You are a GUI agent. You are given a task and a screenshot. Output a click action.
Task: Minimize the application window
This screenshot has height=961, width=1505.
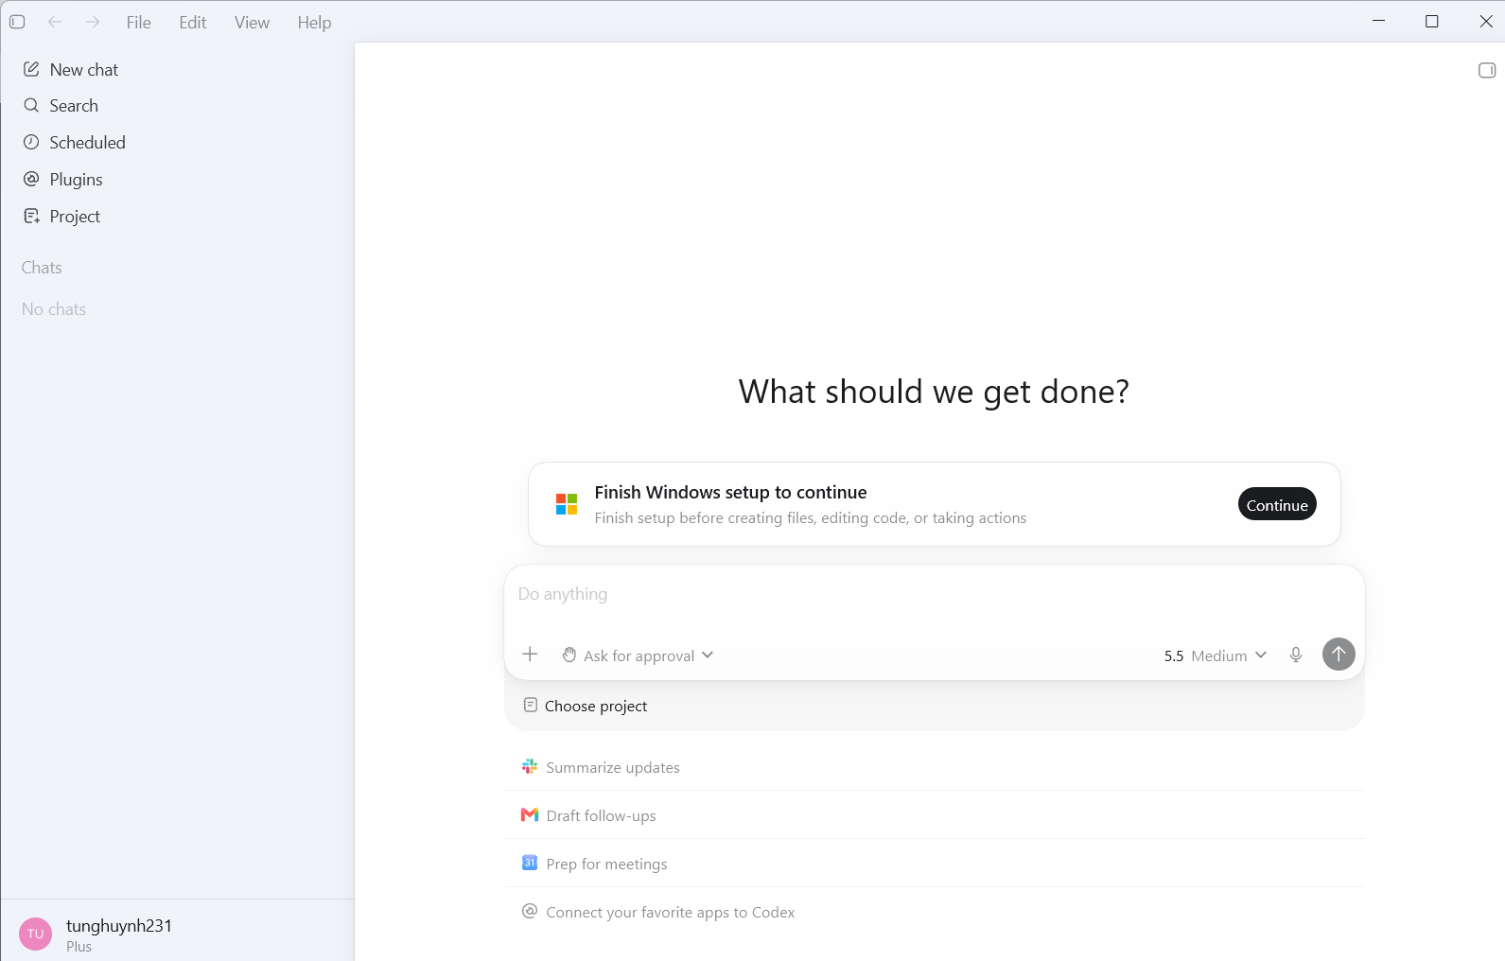[x=1379, y=21]
